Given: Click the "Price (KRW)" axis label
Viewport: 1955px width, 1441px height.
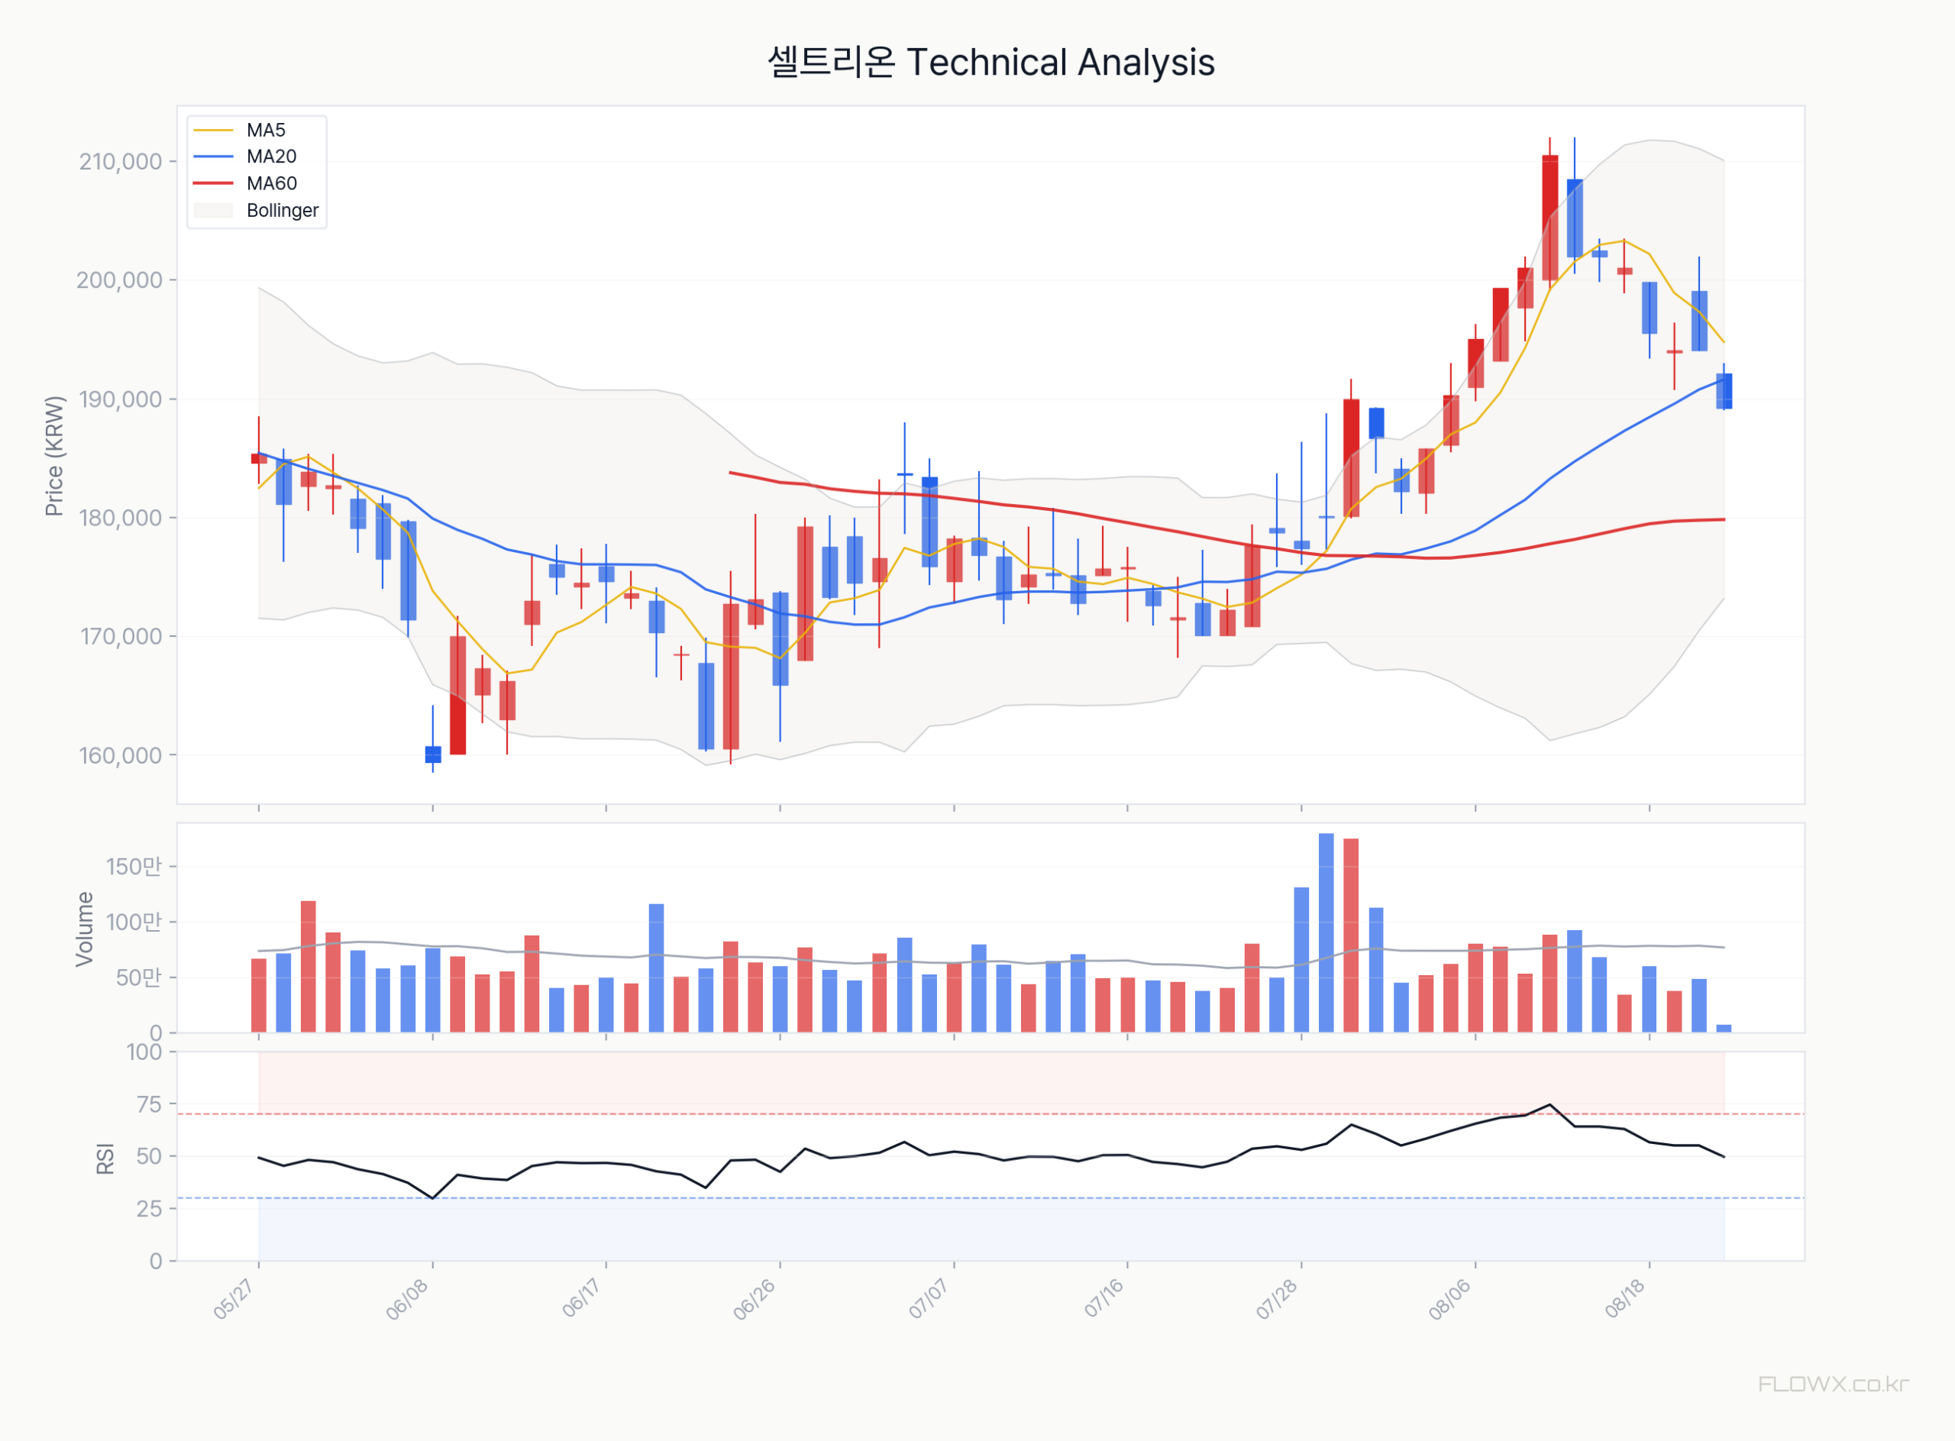Looking at the screenshot, I should pos(54,456).
